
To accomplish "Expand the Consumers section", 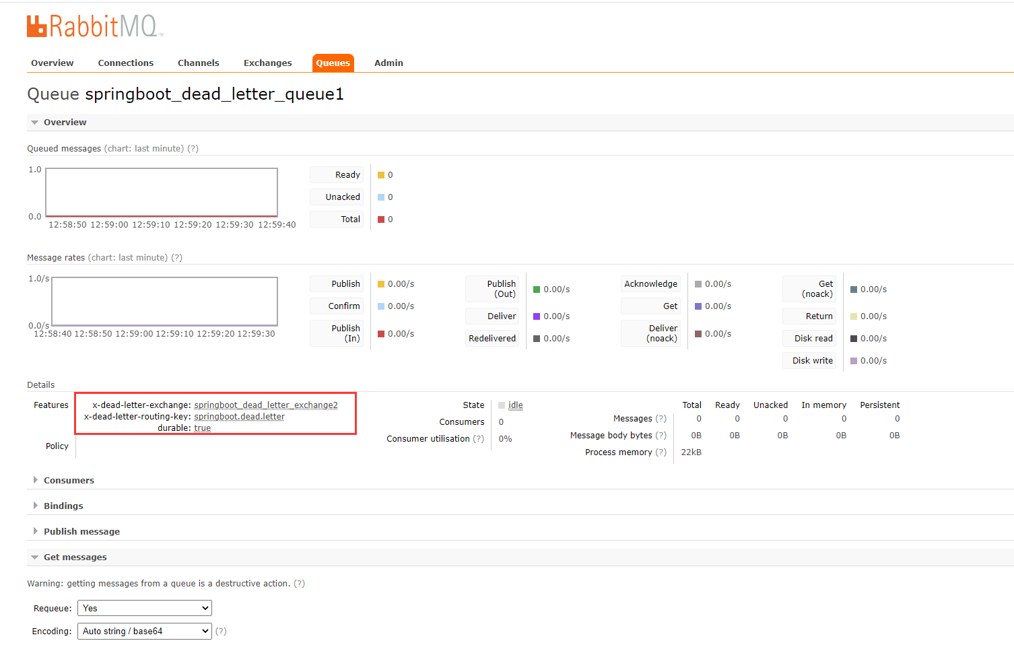I will [69, 480].
